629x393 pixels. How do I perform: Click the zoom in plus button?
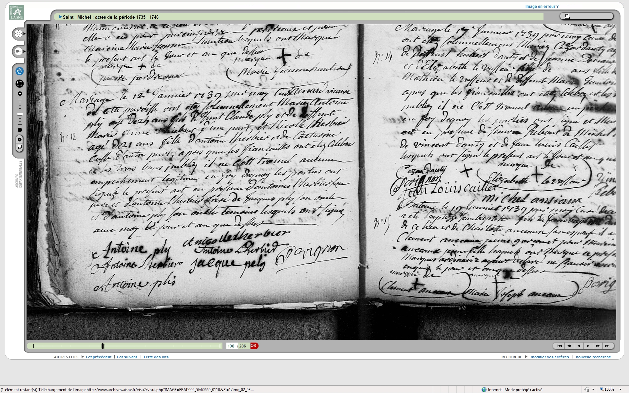pos(20,94)
